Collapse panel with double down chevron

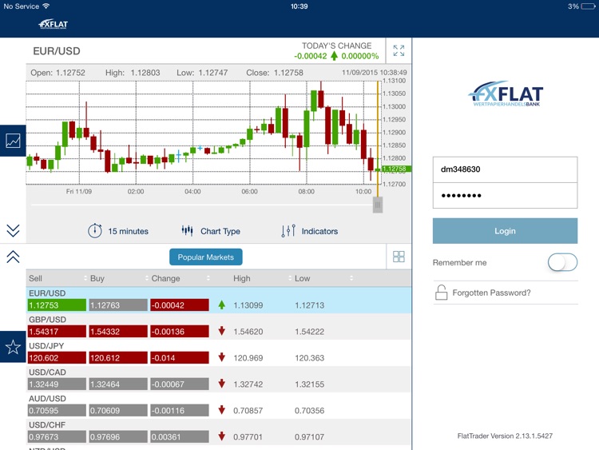tap(13, 231)
